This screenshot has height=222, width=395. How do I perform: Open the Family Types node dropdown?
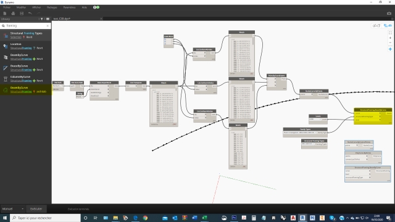[x=300, y=133]
